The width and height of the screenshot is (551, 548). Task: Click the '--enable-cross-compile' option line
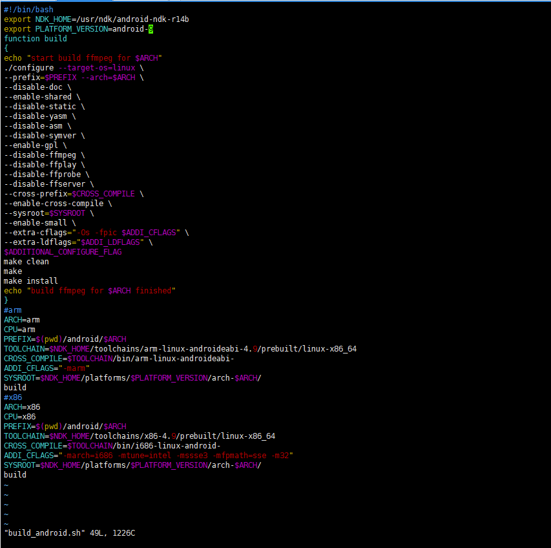click(57, 204)
